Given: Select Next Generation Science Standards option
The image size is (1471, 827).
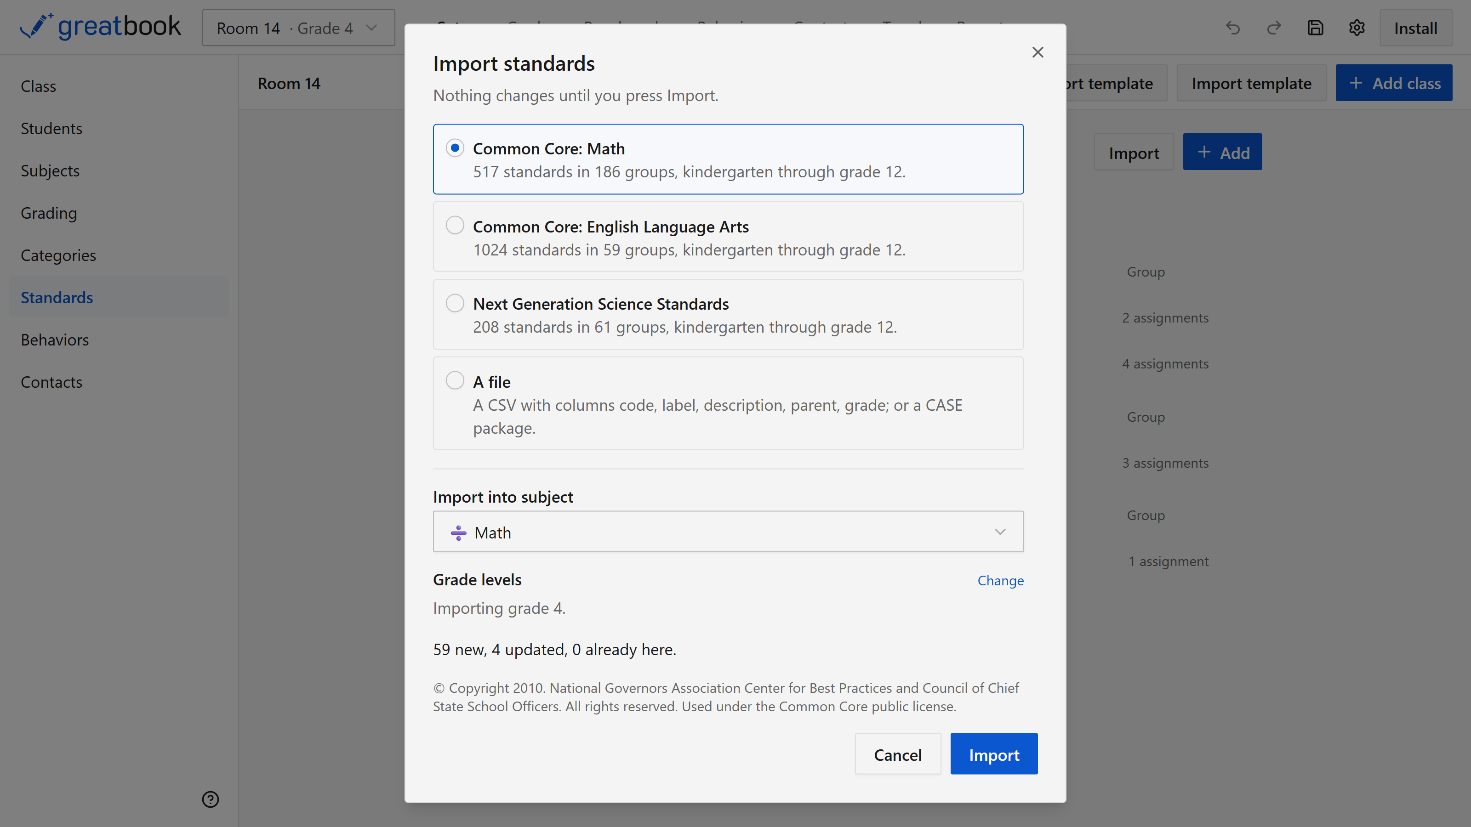Looking at the screenshot, I should click(728, 314).
